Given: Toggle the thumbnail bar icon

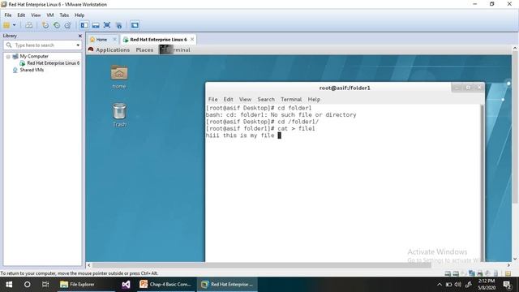Looking at the screenshot, I should pos(96,25).
